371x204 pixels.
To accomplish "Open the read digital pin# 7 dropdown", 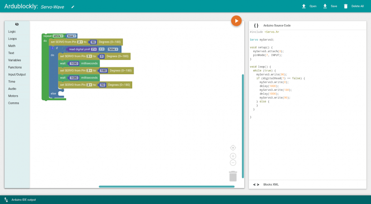I will [94, 49].
